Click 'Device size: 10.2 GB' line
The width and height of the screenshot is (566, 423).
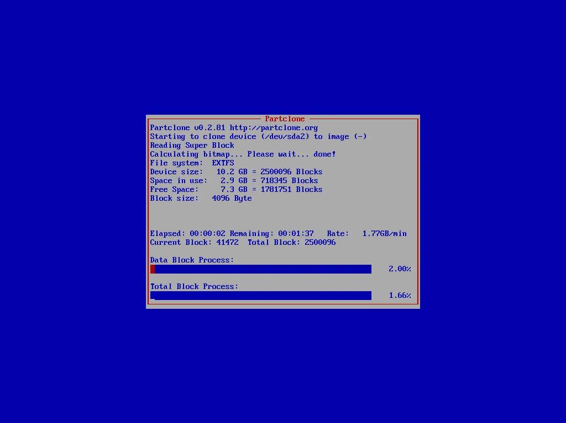click(236, 172)
